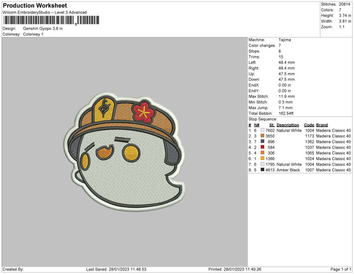The height and width of the screenshot is (274, 354).
Task: Click the Production Worksheet title
Action: click(x=35, y=6)
